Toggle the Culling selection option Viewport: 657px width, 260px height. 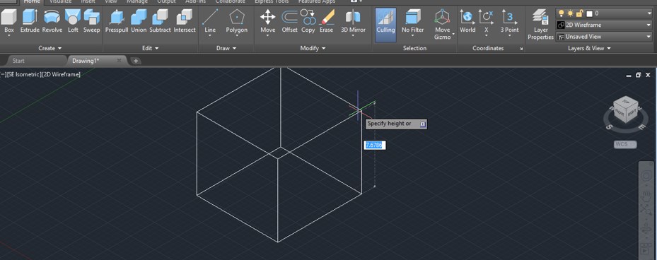pos(385,24)
